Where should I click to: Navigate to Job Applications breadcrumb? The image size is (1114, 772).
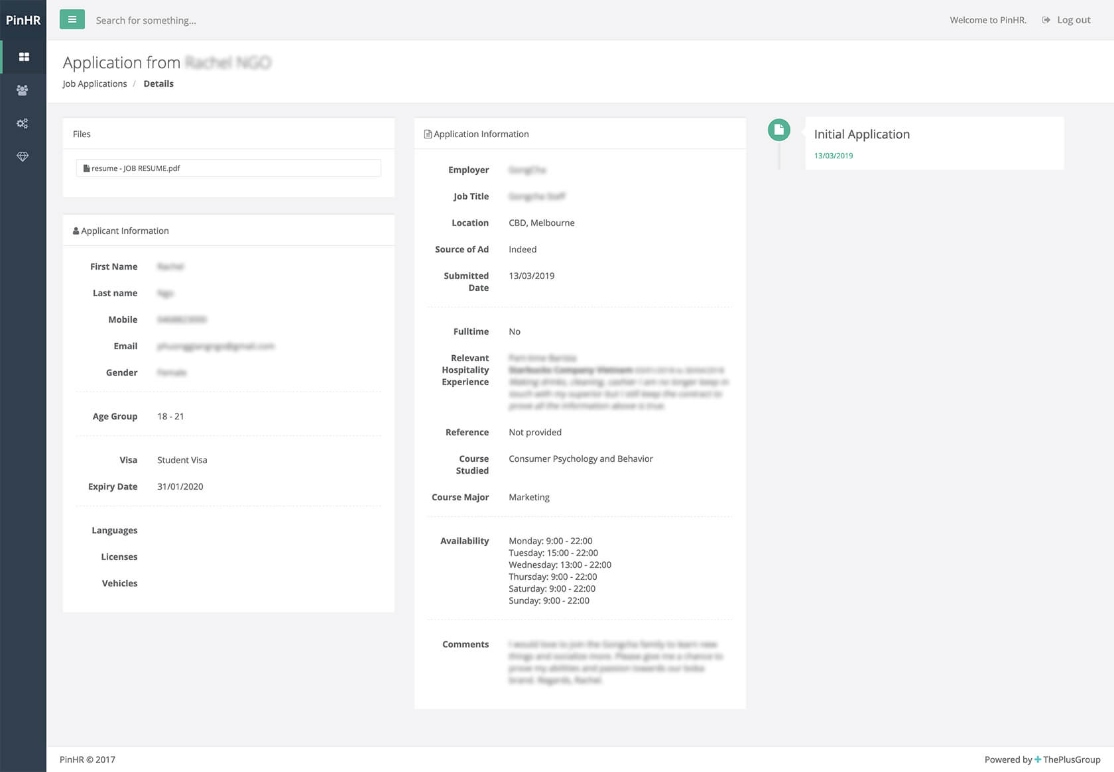[94, 83]
